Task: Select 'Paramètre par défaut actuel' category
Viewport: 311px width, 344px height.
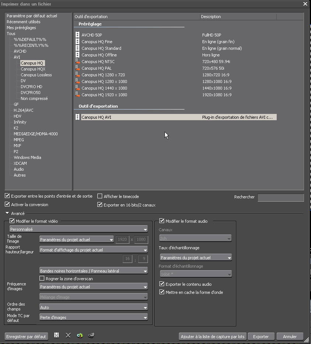Action: pos(32,16)
